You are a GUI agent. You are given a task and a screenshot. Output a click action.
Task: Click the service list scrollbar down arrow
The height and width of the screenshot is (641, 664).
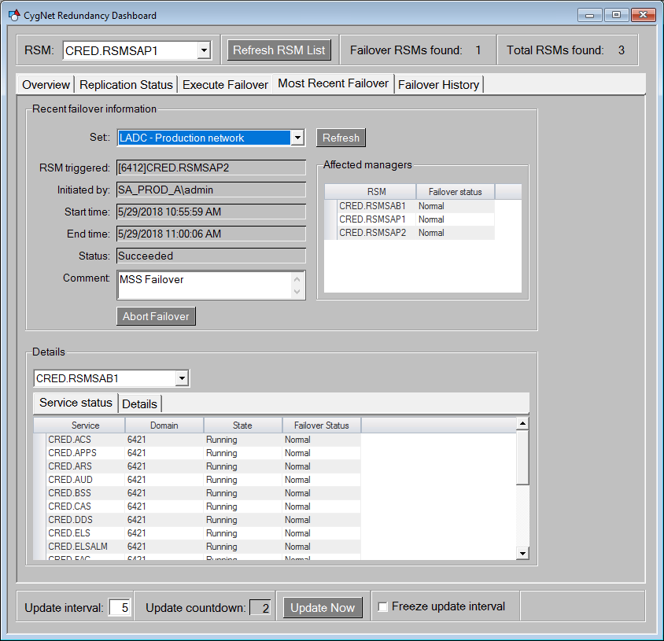tap(522, 553)
